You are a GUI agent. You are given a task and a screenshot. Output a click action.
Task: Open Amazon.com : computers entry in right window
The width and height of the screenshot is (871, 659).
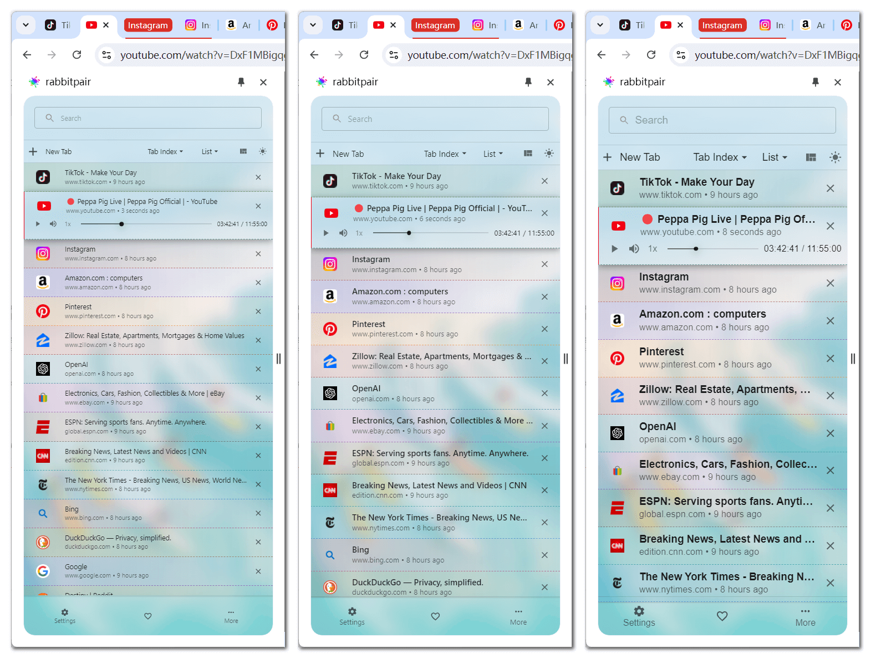[x=722, y=320]
